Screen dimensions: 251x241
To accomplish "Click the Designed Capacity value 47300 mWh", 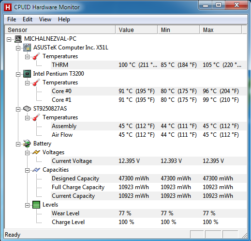I will pyautogui.click(x=133, y=178).
